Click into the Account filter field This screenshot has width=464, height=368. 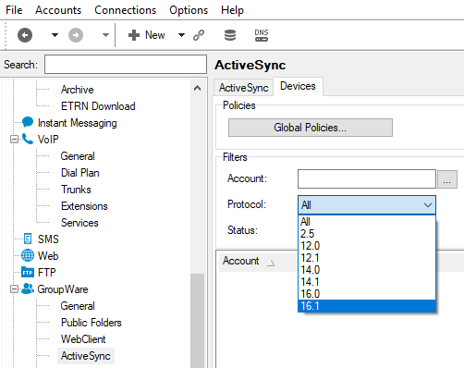[367, 178]
